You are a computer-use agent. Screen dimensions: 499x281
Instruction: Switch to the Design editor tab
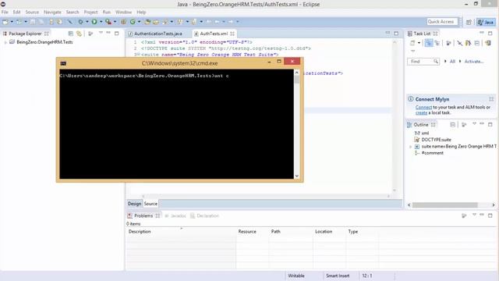pyautogui.click(x=134, y=204)
